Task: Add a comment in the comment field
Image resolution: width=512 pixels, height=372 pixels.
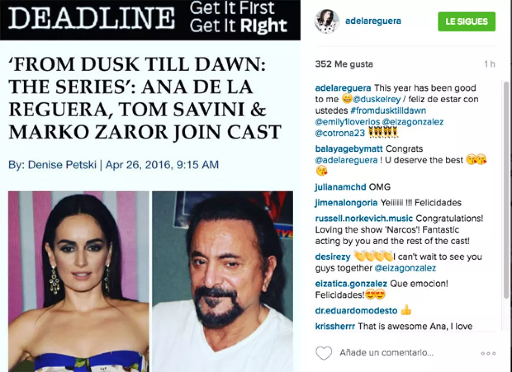Action: 387,353
